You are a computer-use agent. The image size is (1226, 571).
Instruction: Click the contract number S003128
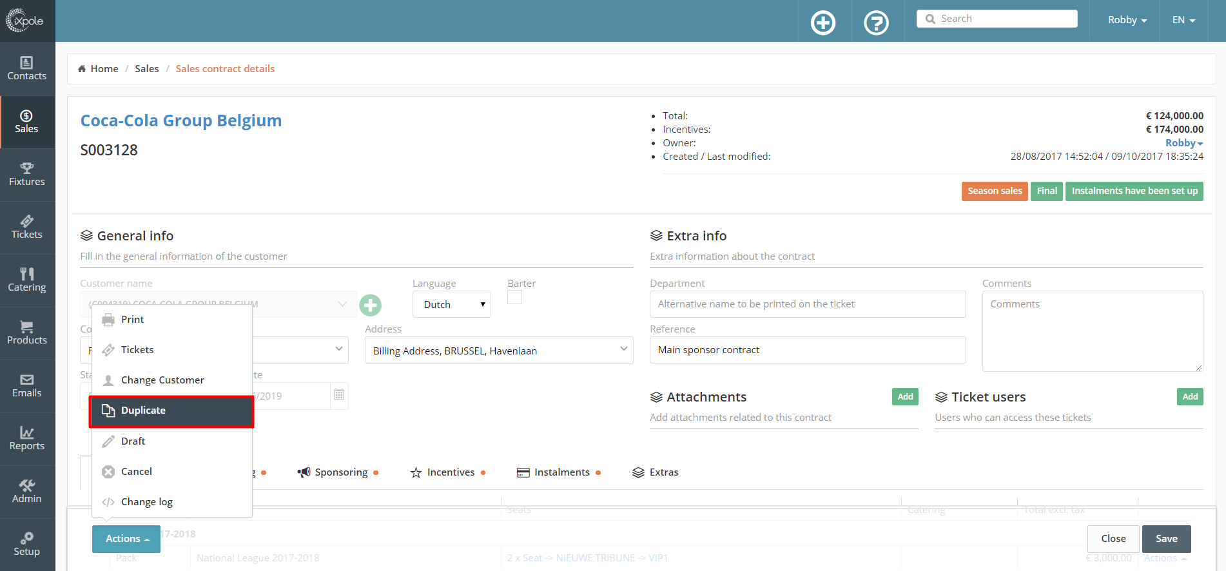click(x=109, y=150)
